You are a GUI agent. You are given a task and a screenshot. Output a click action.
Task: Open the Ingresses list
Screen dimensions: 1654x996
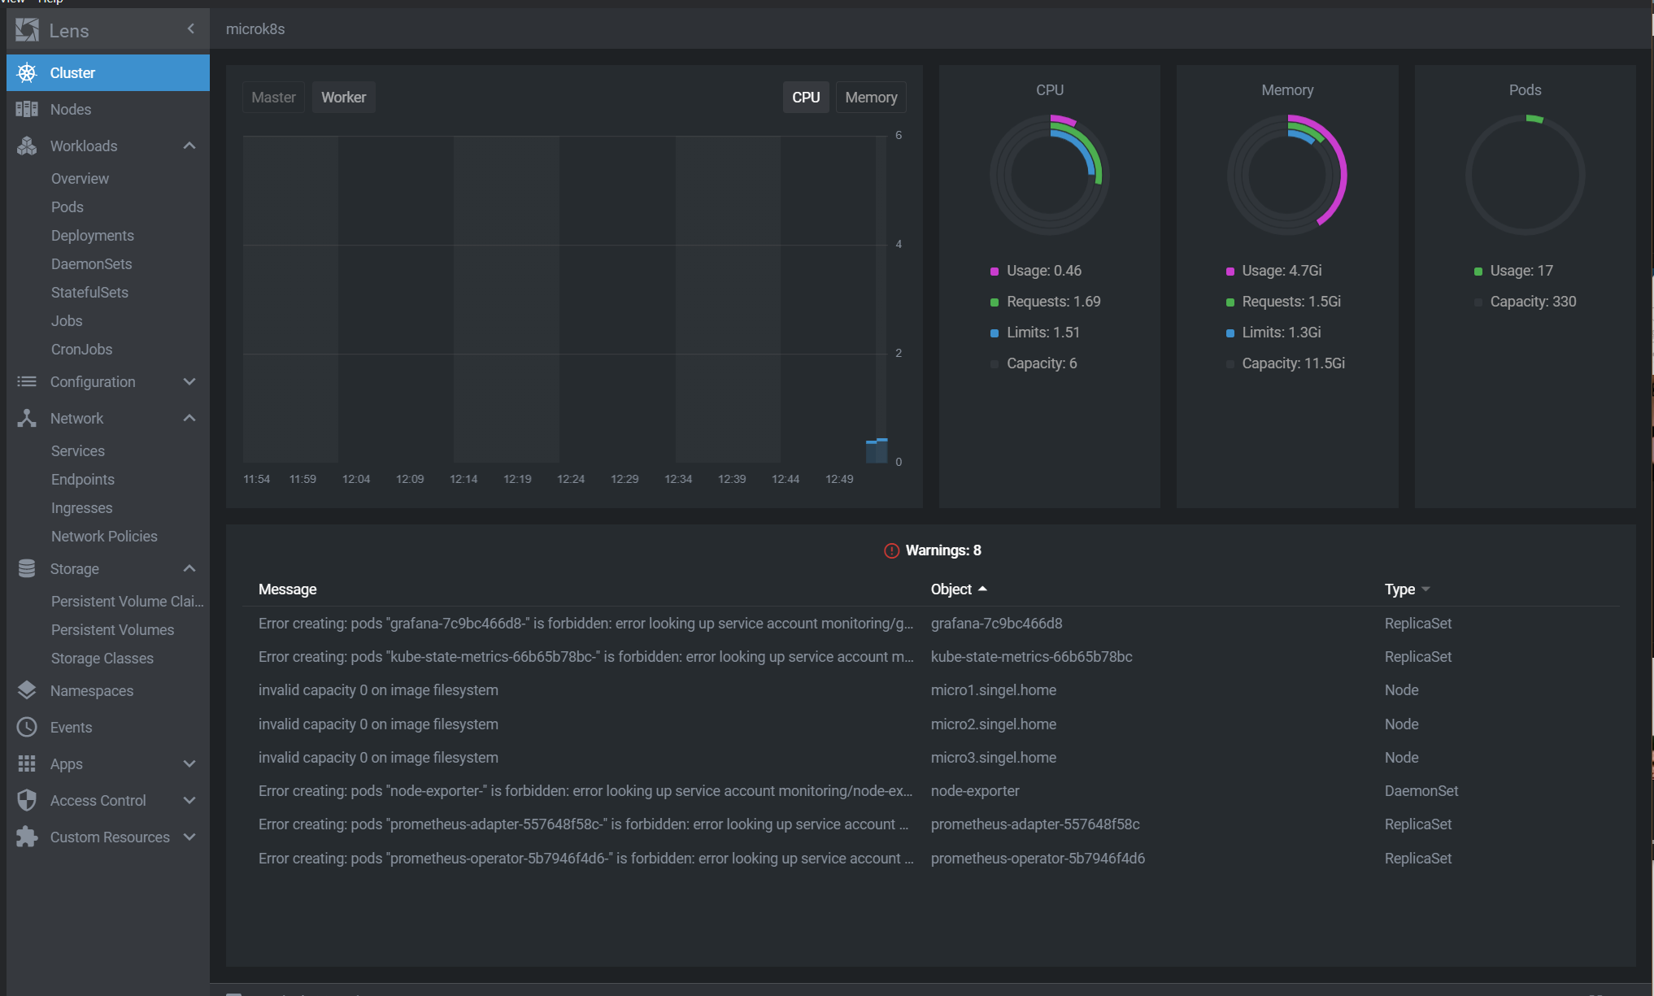[81, 507]
